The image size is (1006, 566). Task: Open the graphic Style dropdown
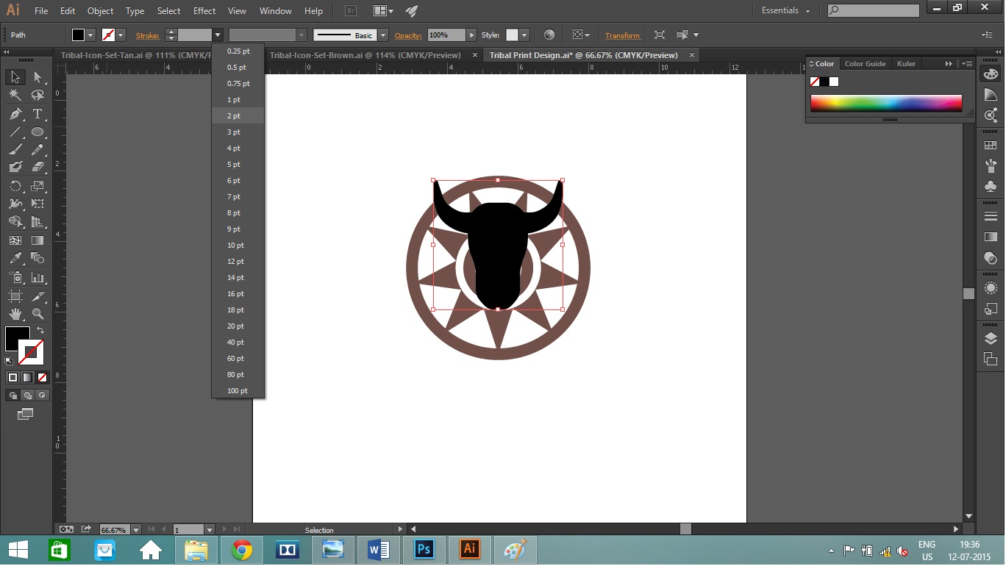tap(524, 35)
